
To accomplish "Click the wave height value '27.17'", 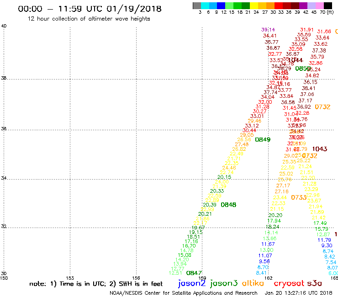I will 283,186.
